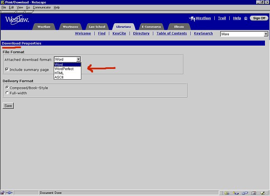Open the Communicator menu

click(x=42, y=7)
